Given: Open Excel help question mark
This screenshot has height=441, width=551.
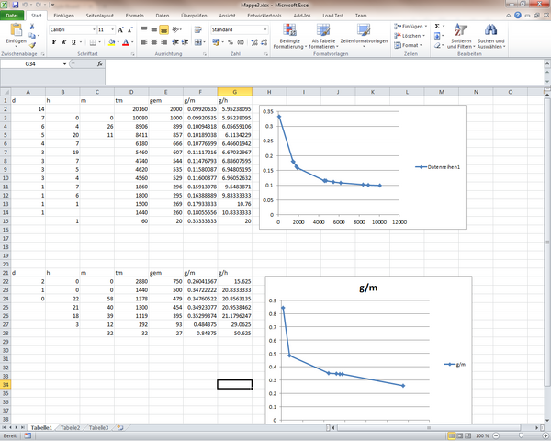Looking at the screenshot, I should [518, 15].
